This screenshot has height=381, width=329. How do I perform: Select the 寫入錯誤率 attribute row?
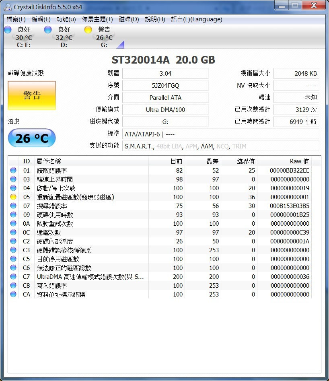160,285
